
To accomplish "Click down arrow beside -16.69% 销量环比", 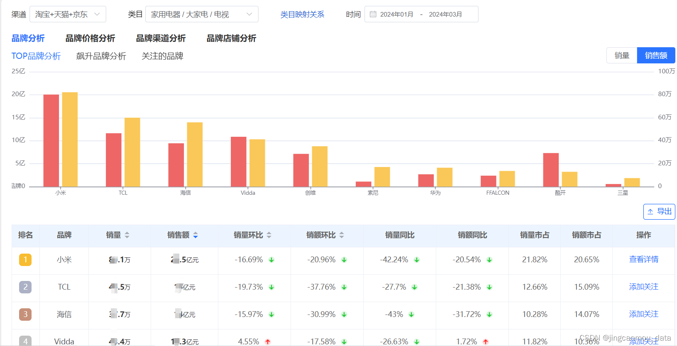I will (x=271, y=260).
